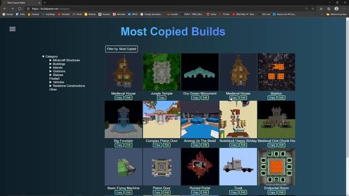Open the YouTube bookmark
The height and width of the screenshot is (196, 349).
(x=64, y=14)
